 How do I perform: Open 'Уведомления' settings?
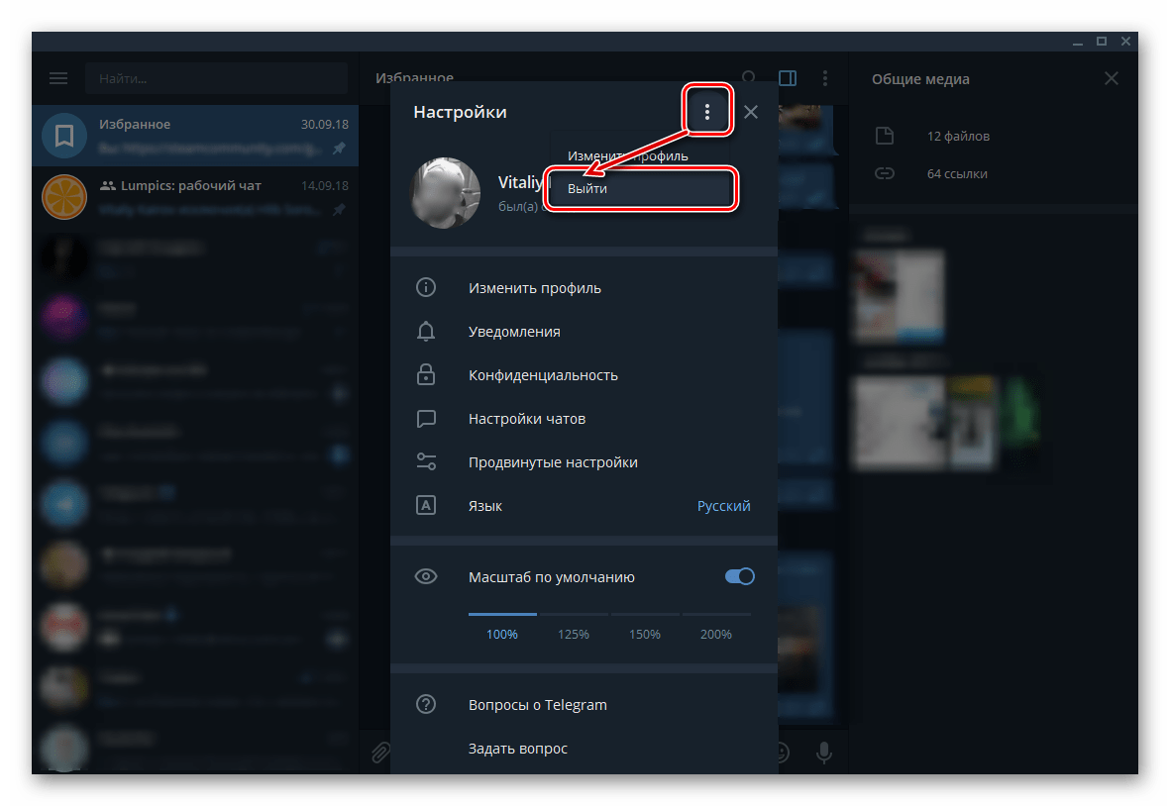point(584,332)
